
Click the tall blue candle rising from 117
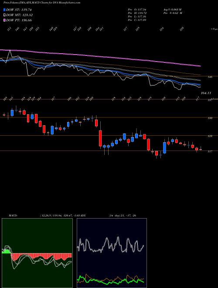pos(165,147)
